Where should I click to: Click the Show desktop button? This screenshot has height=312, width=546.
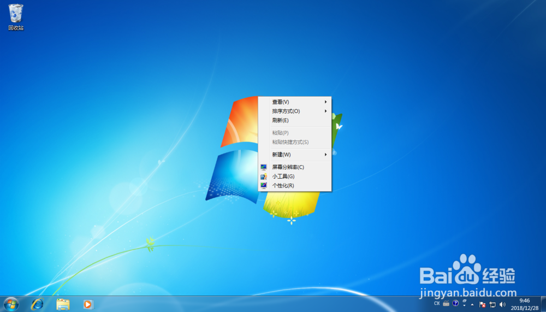[543, 304]
